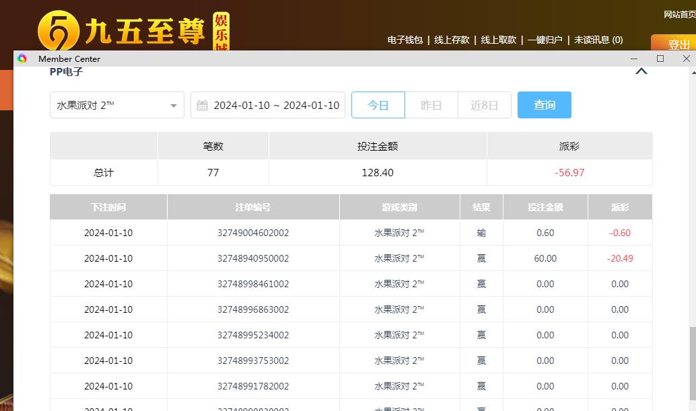Click the 总计 row label
This screenshot has width=696, height=411.
[x=104, y=172]
